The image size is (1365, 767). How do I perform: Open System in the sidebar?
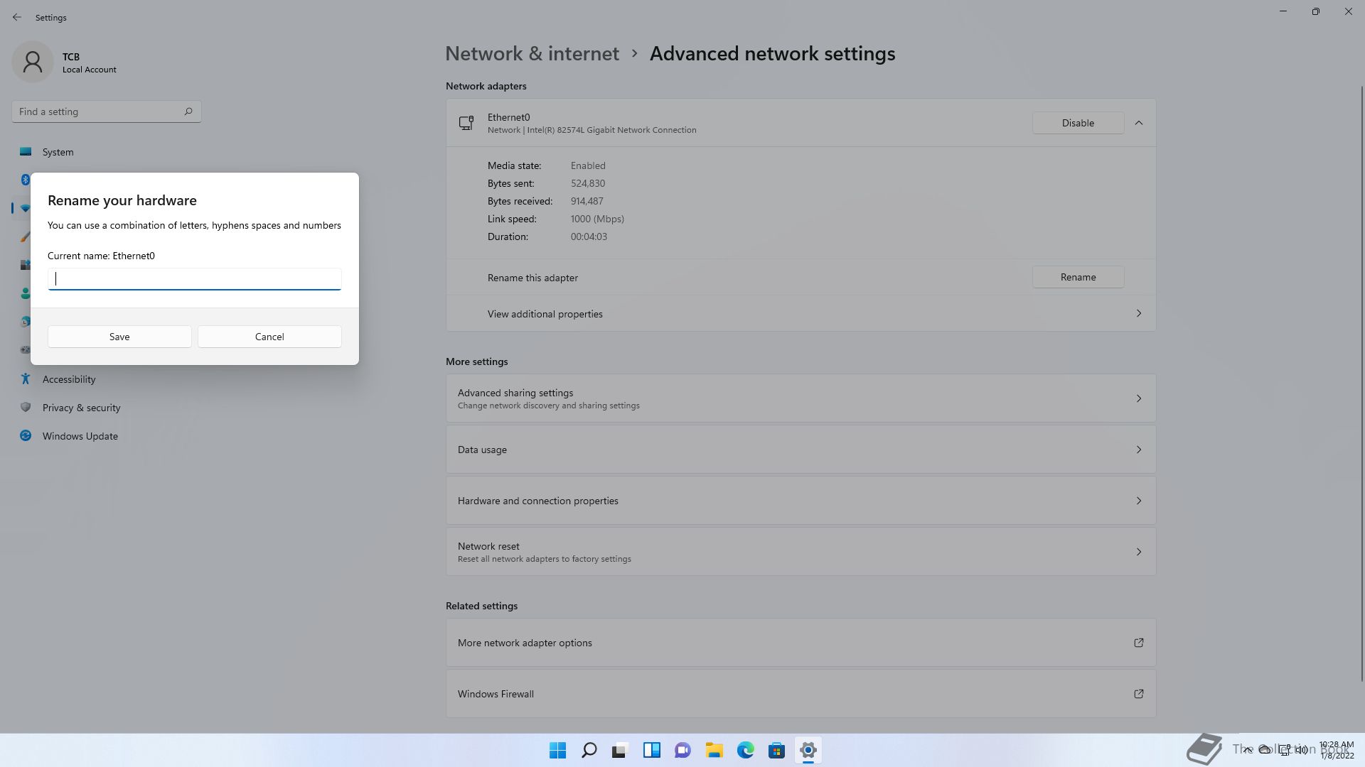click(x=107, y=152)
